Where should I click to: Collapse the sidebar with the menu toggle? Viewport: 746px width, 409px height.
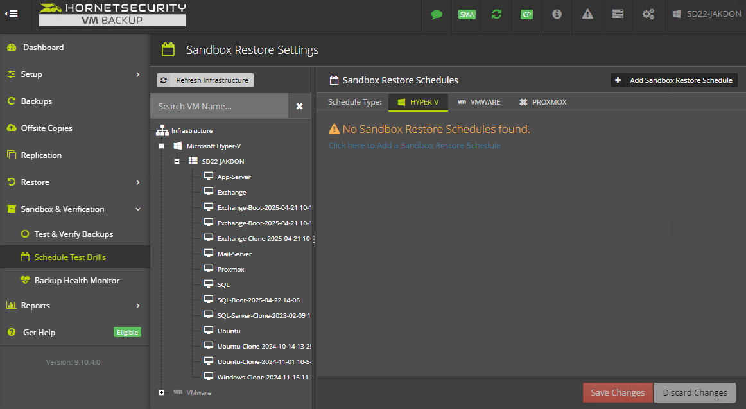(x=12, y=14)
